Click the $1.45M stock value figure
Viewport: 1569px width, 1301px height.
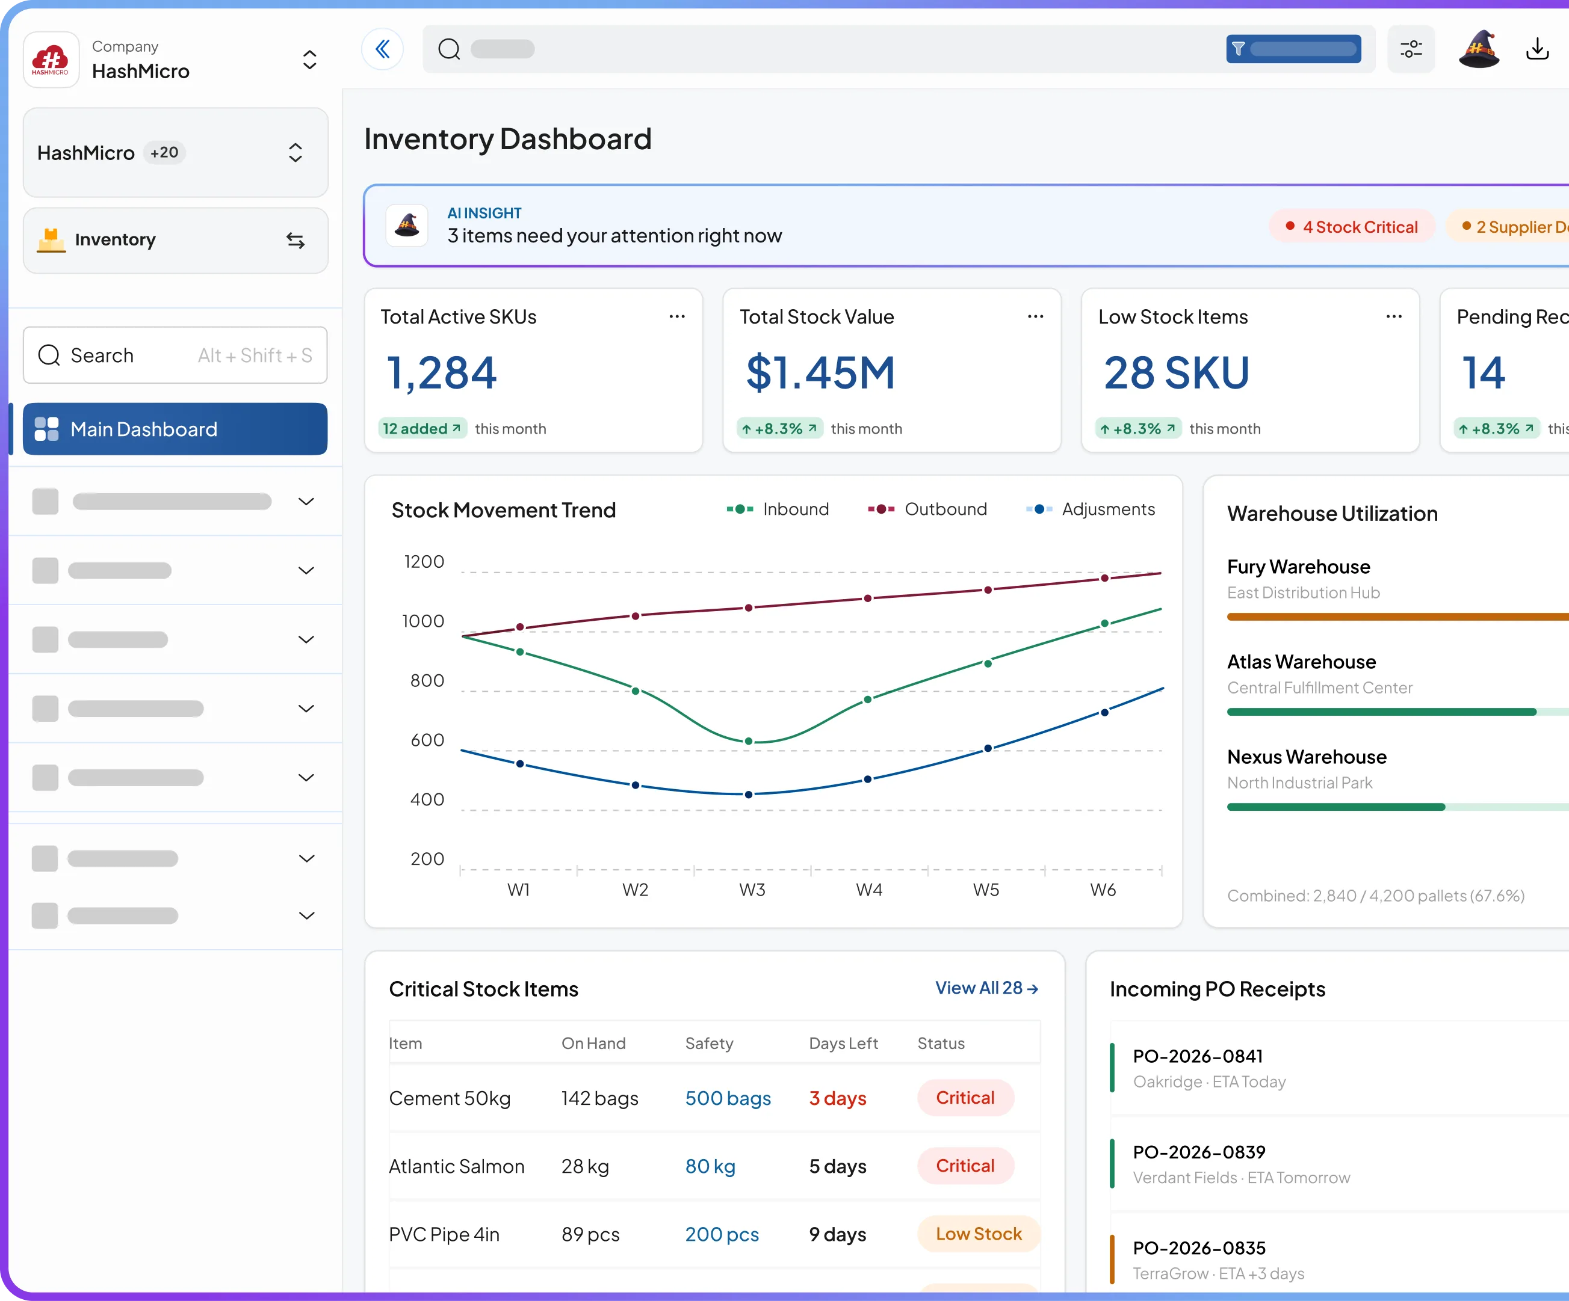point(820,373)
